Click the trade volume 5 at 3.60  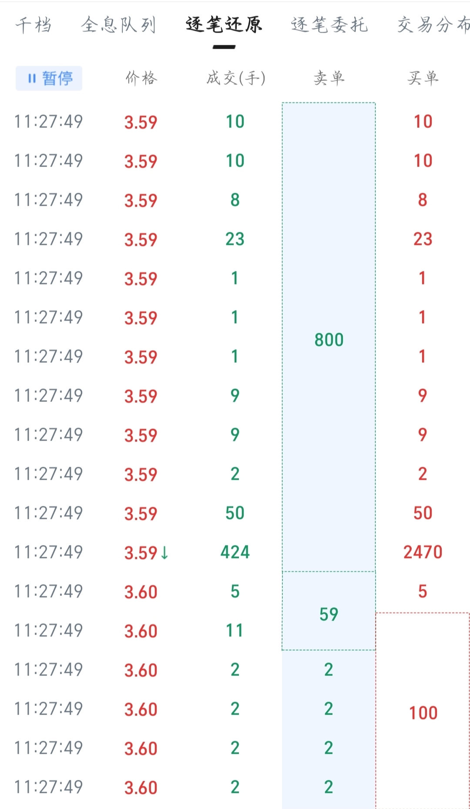235,591
